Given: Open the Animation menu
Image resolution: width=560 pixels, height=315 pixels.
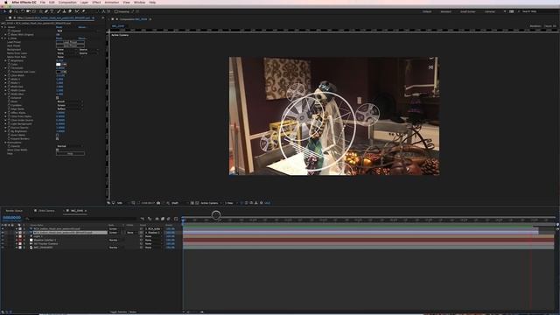Looking at the screenshot, I should (x=112, y=2).
